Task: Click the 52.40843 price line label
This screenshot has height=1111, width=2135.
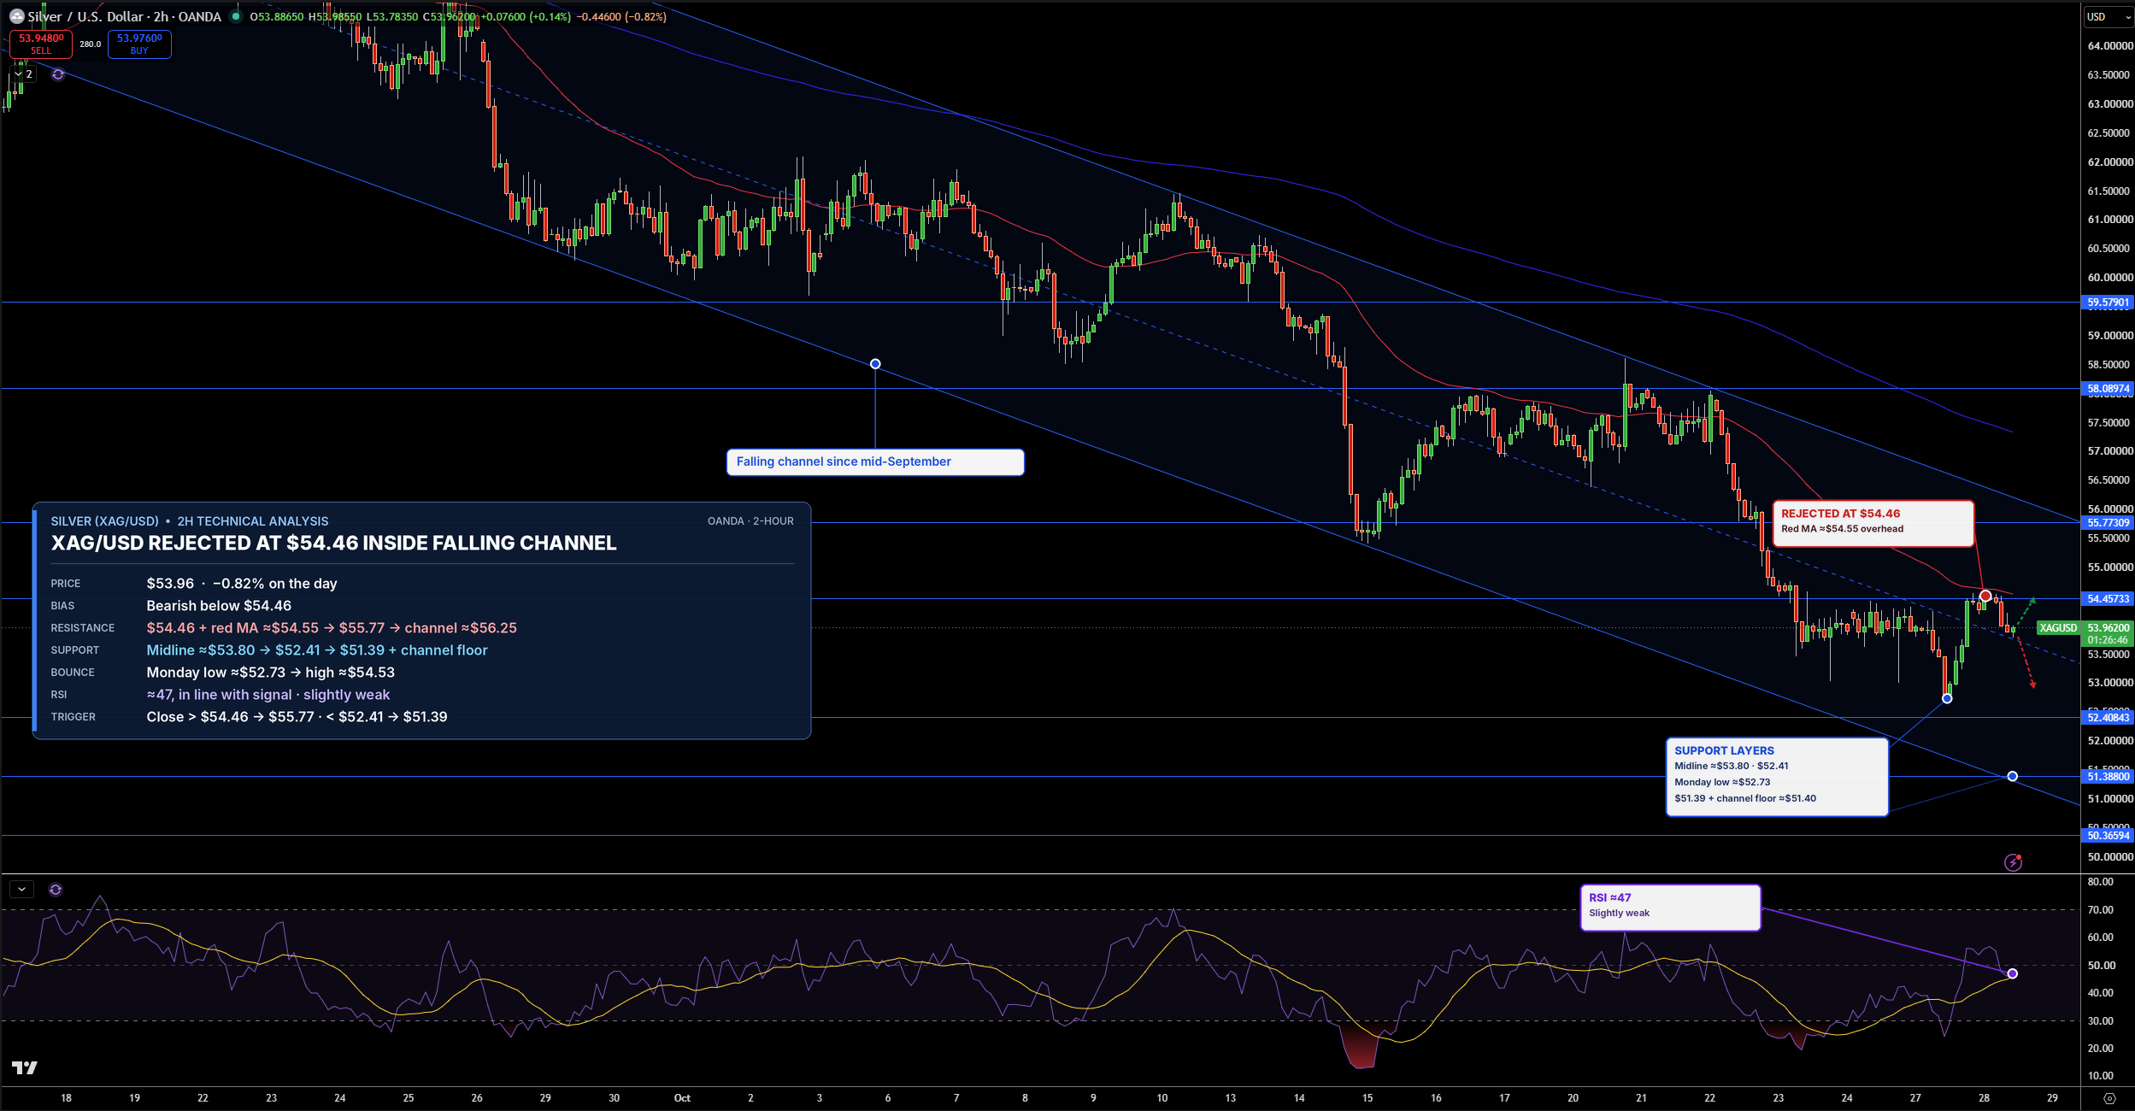Action: pos(2109,718)
